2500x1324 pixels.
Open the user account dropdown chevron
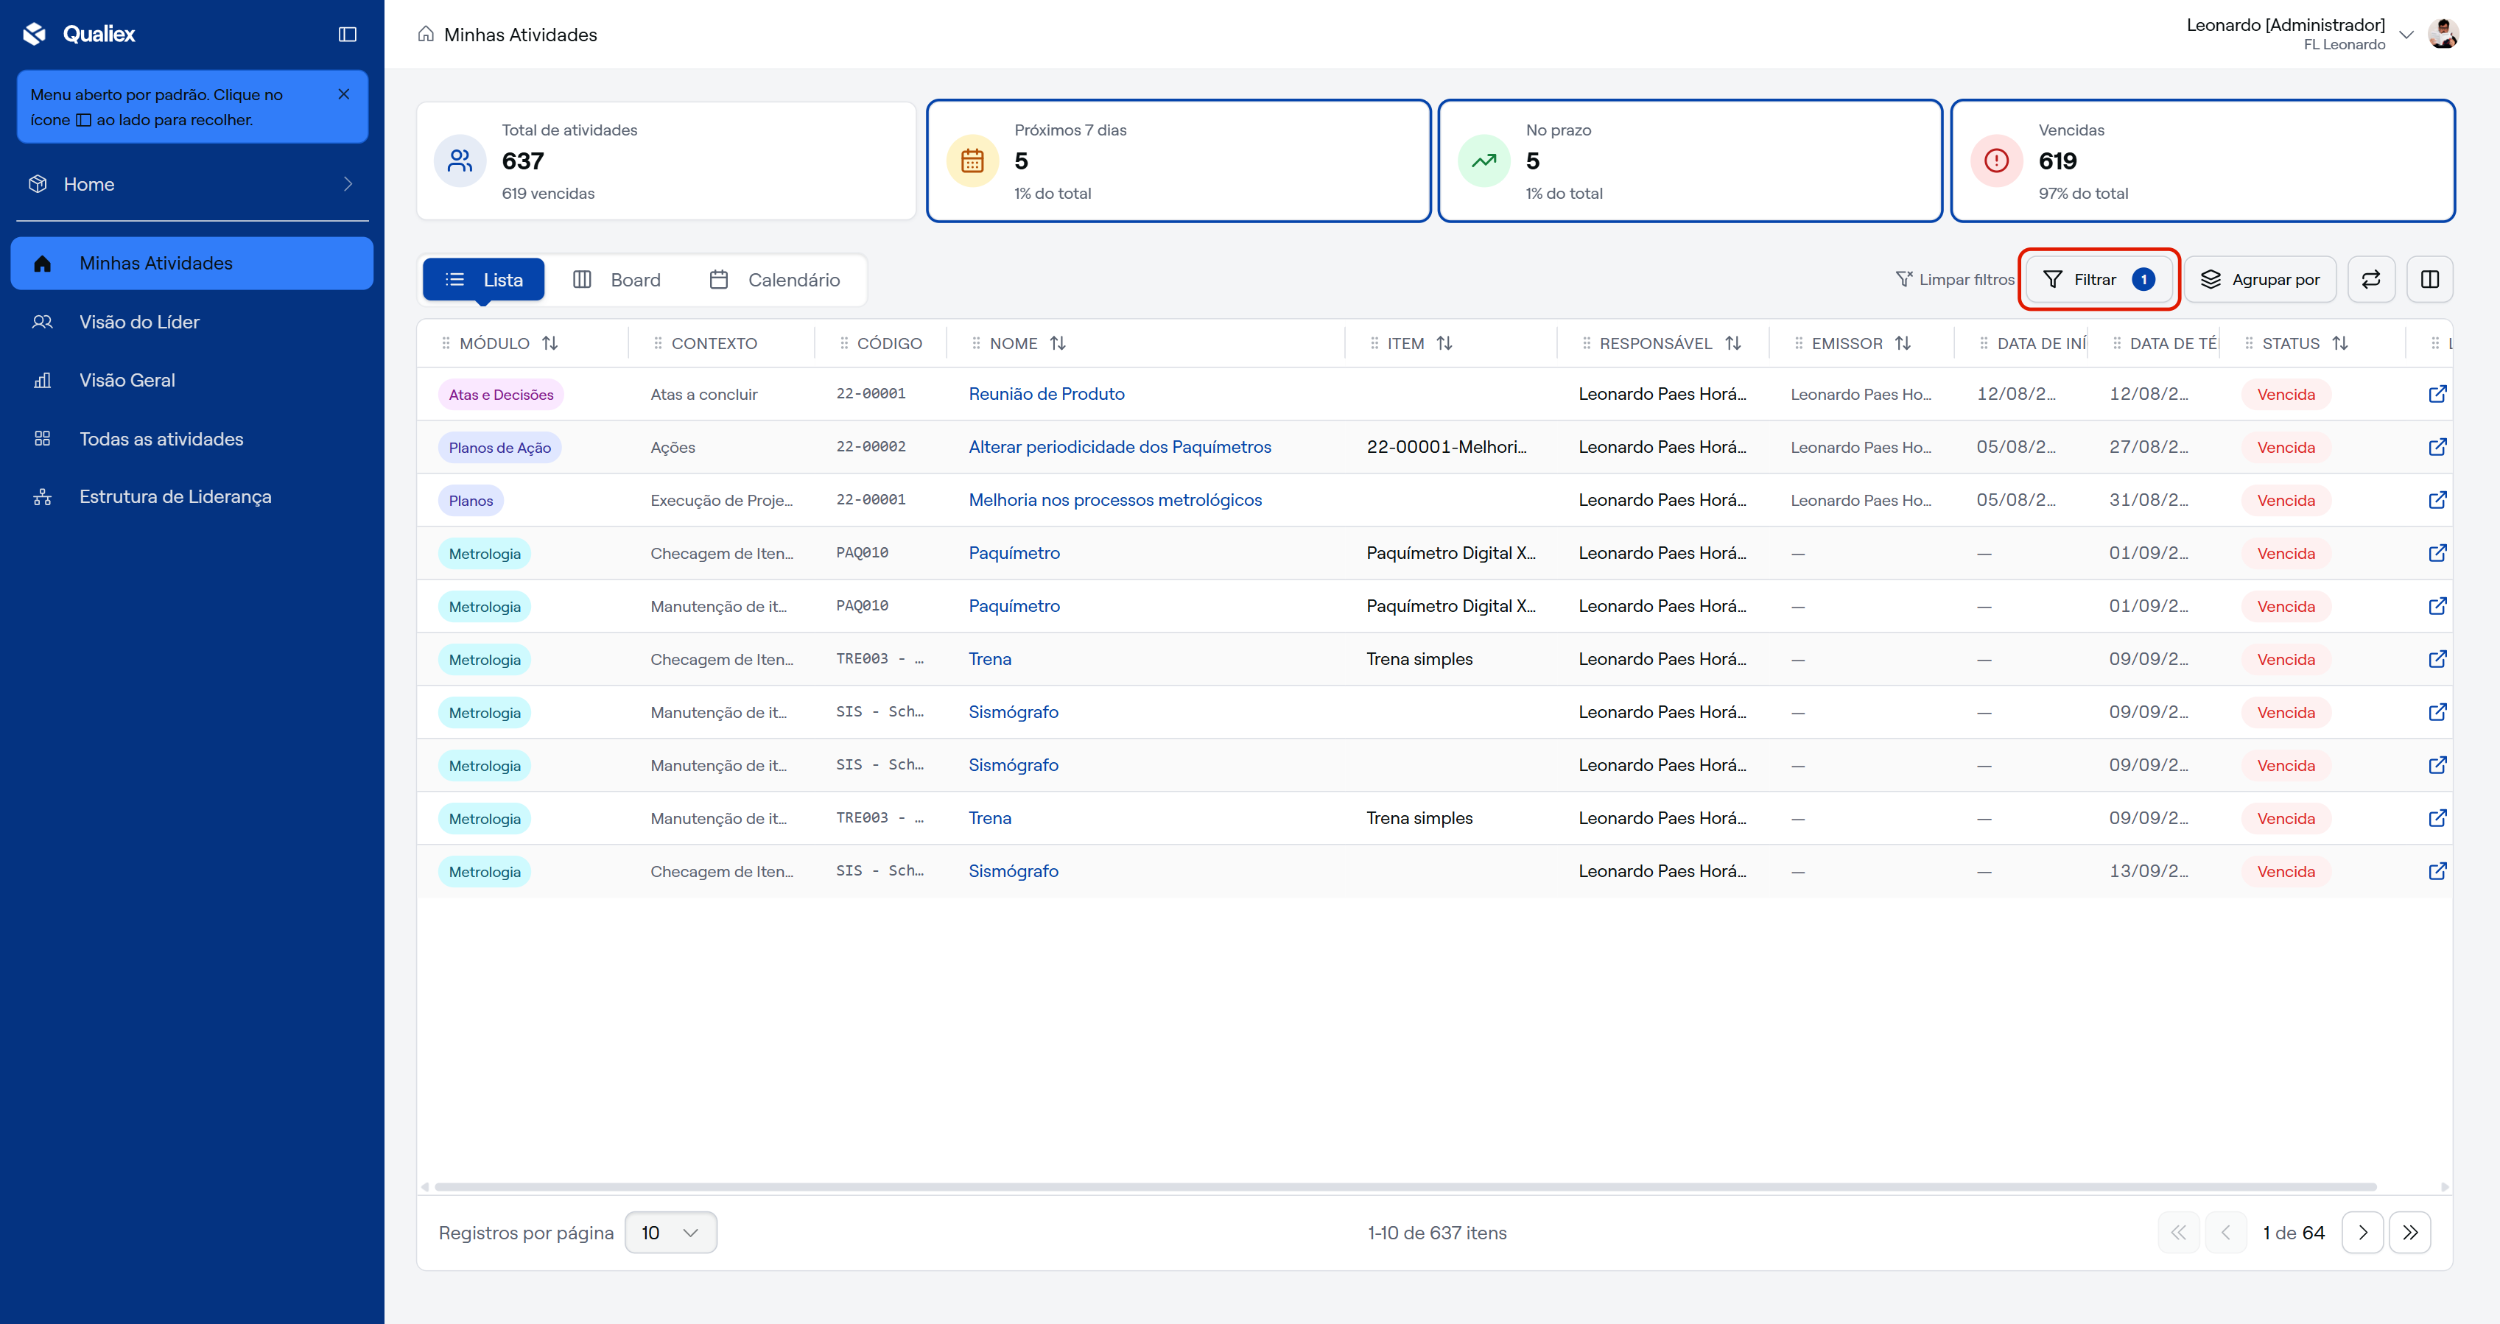tap(2406, 35)
